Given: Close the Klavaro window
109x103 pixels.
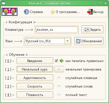Looking at the screenshot, I should point(105,3).
